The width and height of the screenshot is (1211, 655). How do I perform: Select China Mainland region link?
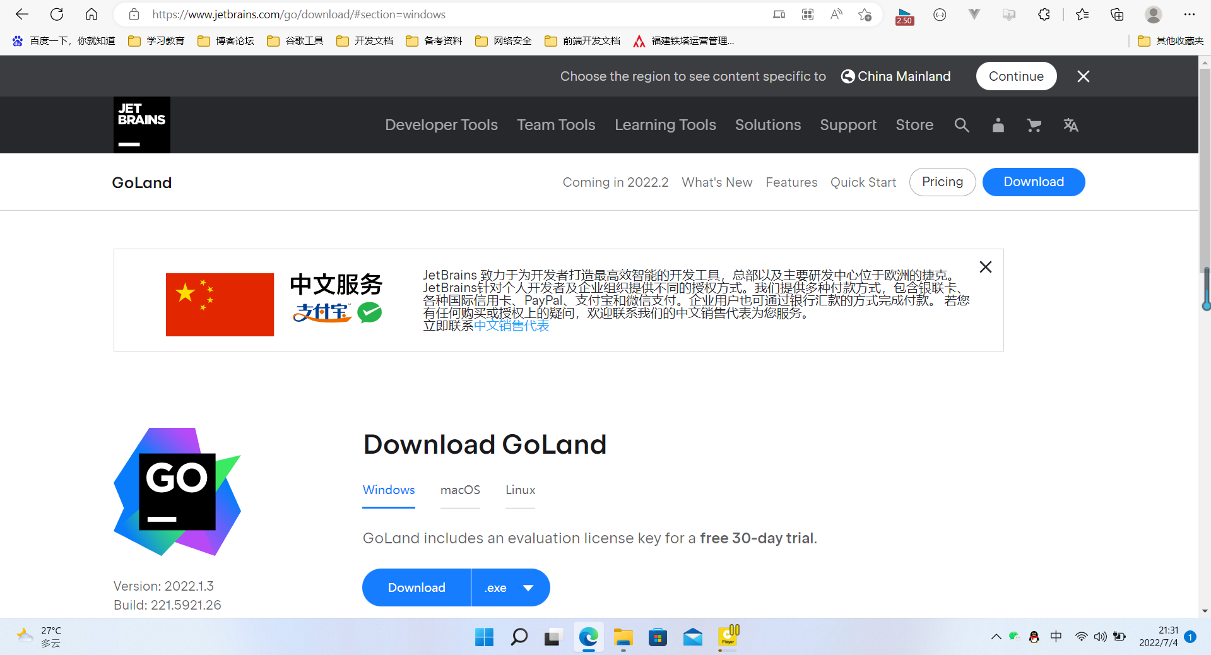pos(896,76)
